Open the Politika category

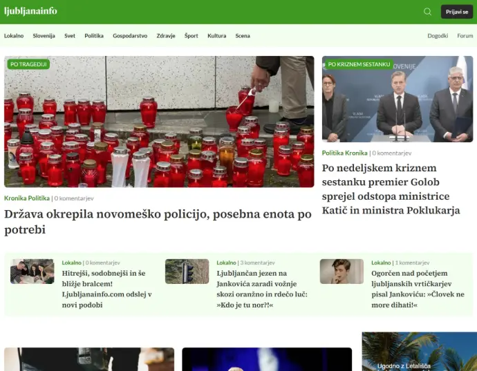[94, 36]
